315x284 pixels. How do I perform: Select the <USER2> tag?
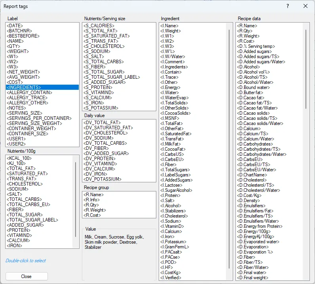16,144
